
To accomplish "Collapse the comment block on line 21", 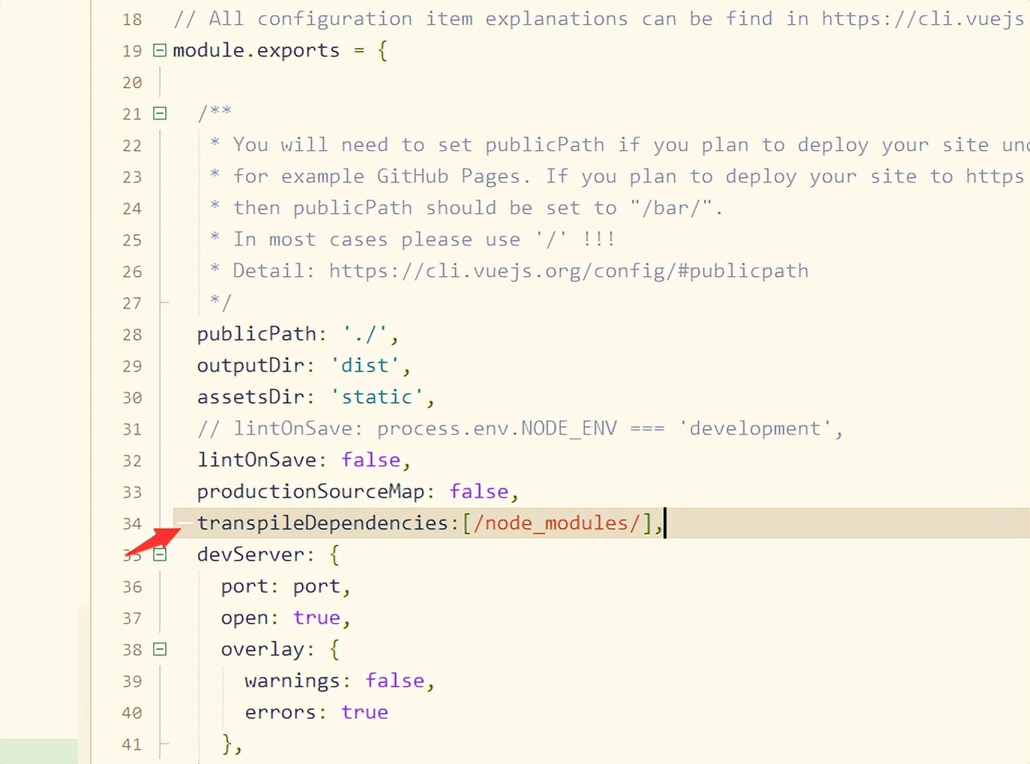I will pos(159,113).
